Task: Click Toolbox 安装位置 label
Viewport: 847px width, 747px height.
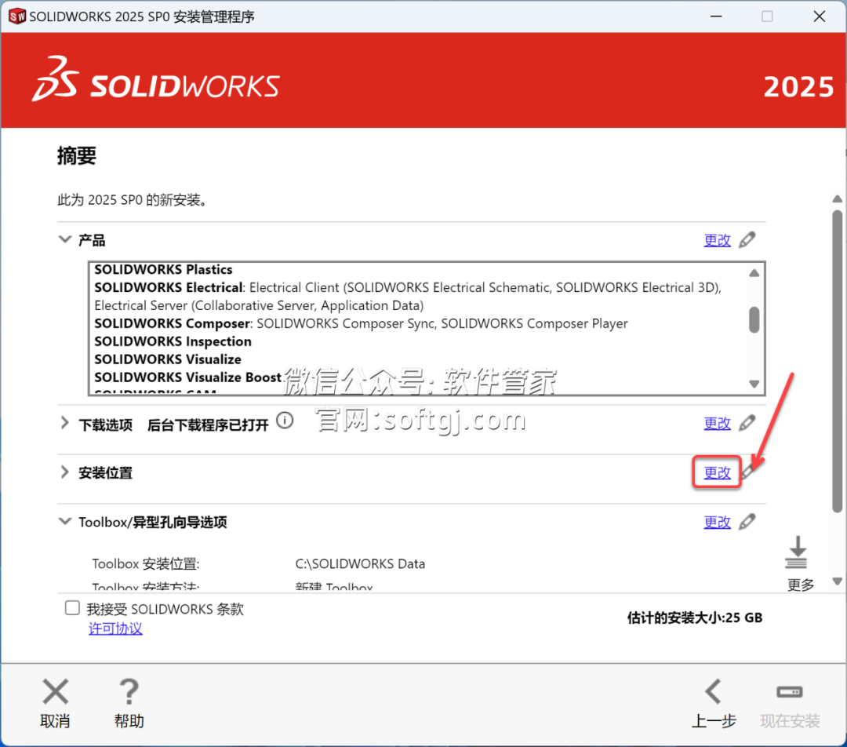Action: pyautogui.click(x=146, y=563)
